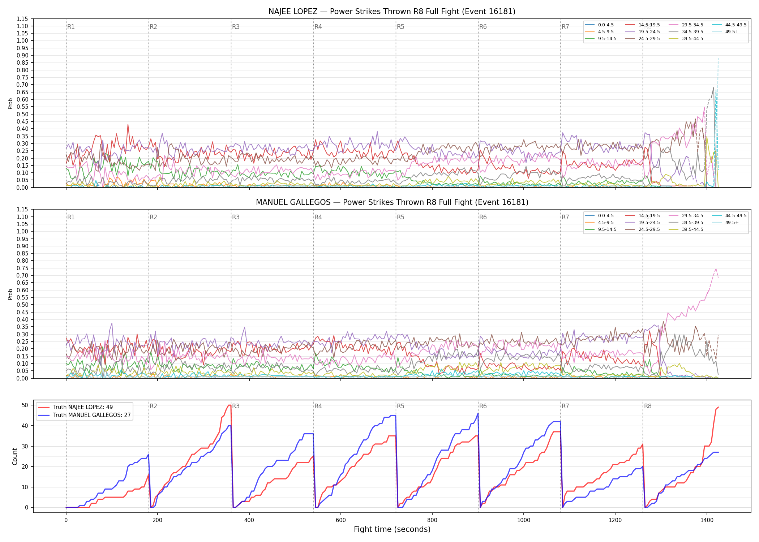
Task: Click the R8 round label in Count chart
Action: (x=648, y=406)
